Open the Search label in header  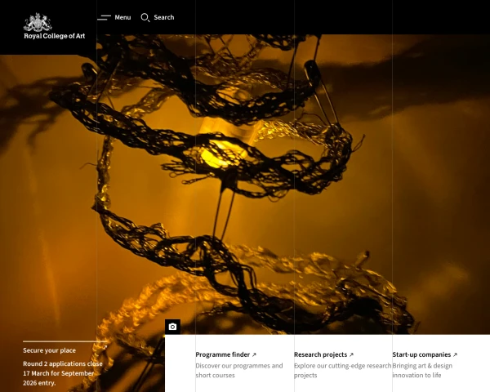[164, 17]
